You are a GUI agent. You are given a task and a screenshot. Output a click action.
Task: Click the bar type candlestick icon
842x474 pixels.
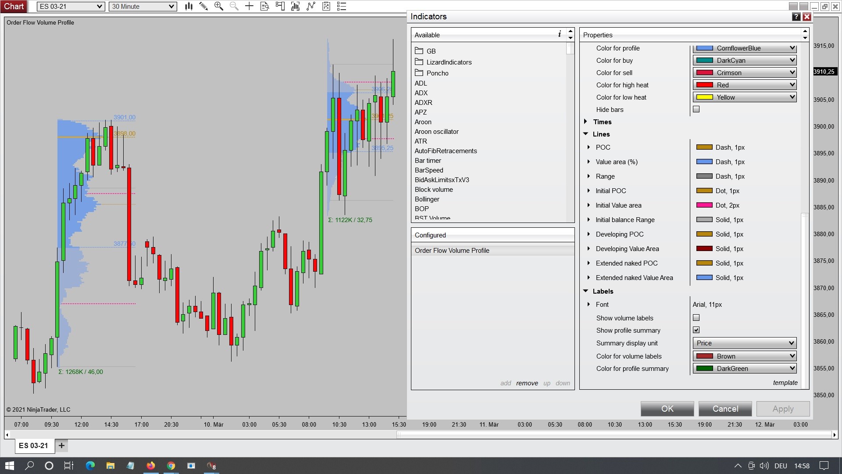(189, 6)
